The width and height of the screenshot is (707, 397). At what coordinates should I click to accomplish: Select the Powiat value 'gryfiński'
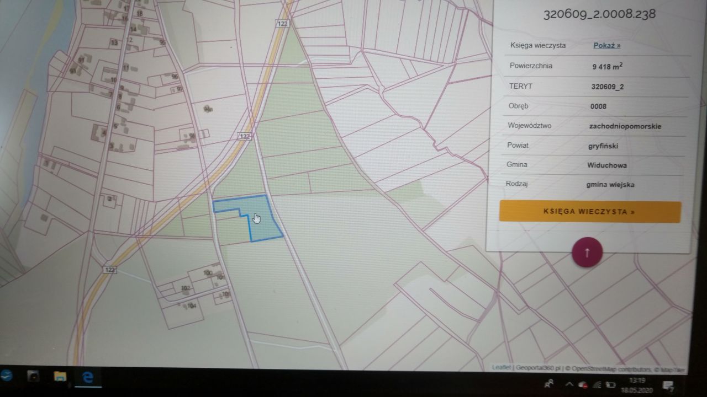click(603, 146)
